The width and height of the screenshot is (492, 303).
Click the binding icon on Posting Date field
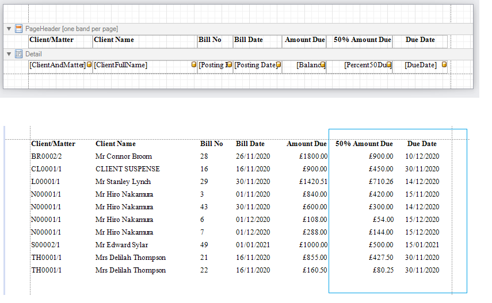coord(279,64)
